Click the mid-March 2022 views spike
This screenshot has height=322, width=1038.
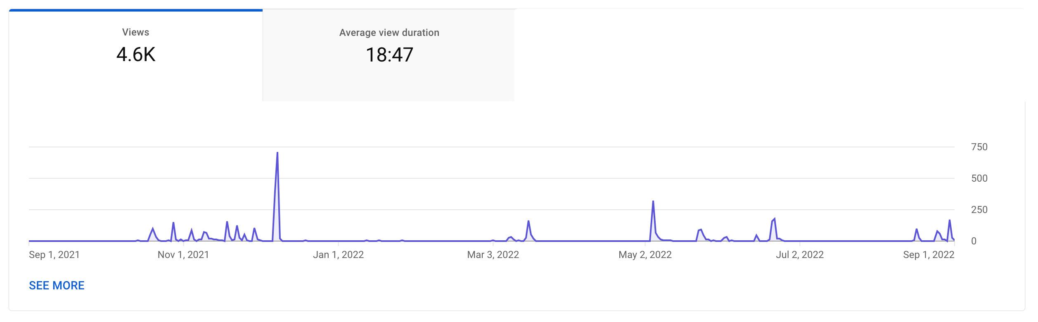tap(528, 222)
